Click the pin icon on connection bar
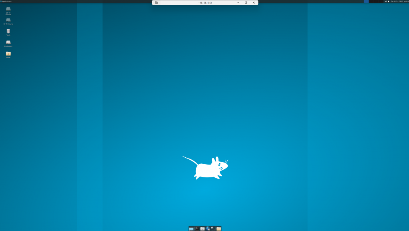409x231 pixels. pyautogui.click(x=157, y=2)
